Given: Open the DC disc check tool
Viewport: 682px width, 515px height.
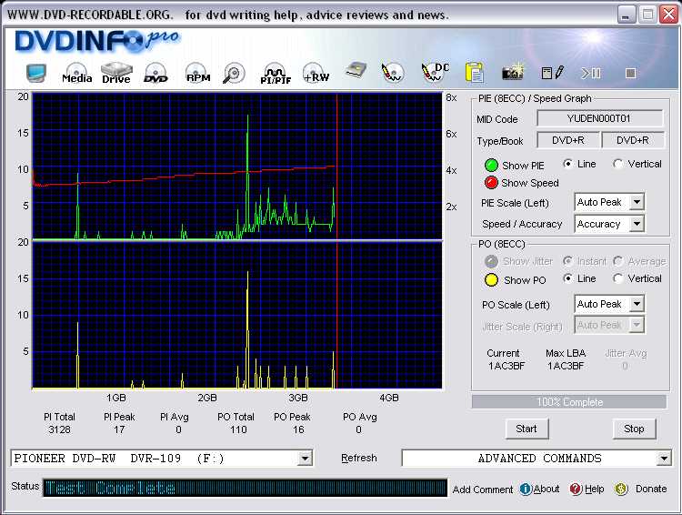Looking at the screenshot, I should click(x=435, y=73).
